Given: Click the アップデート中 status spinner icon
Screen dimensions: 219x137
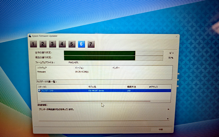Looking at the screenshot, I should coord(39,91).
